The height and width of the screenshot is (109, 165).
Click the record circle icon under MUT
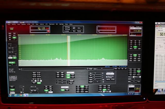10,39
